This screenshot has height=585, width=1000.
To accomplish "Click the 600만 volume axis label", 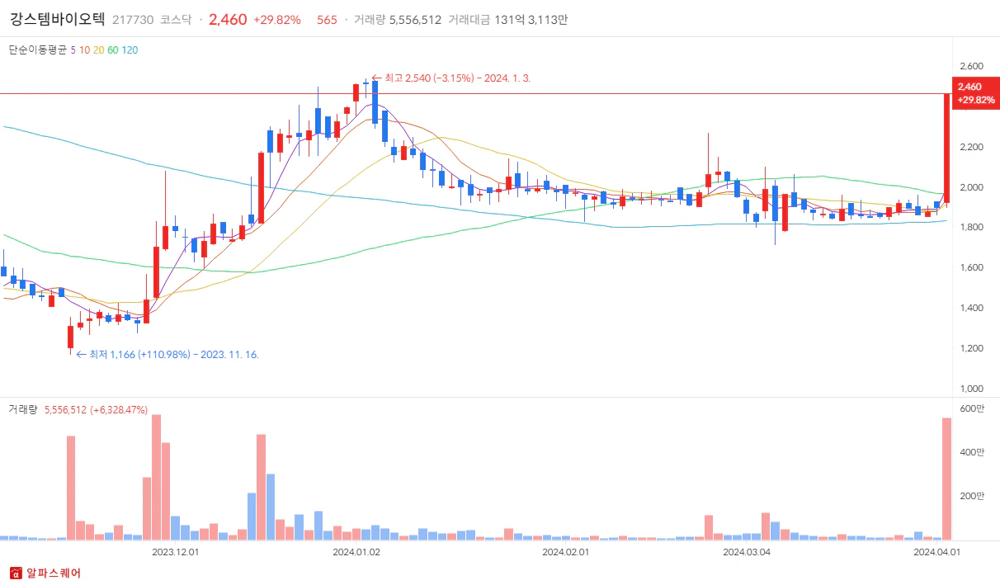I will click(973, 409).
